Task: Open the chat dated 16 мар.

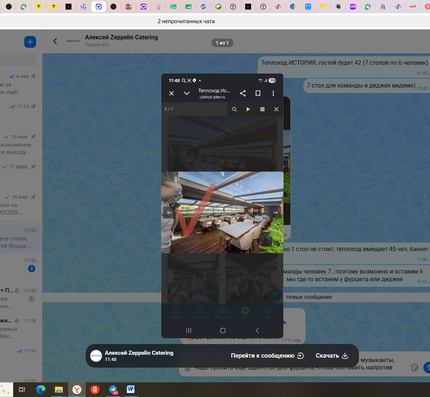Action: [x=18, y=204]
